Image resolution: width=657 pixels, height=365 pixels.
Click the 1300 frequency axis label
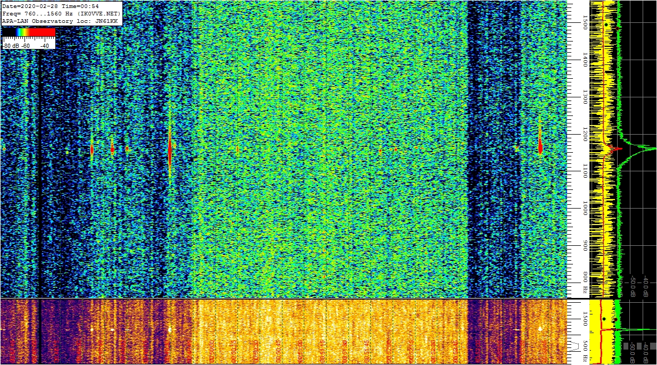tap(585, 97)
